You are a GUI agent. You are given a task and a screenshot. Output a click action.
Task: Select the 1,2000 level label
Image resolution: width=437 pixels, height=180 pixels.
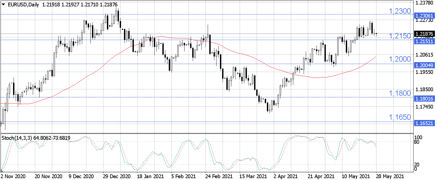(x=400, y=59)
